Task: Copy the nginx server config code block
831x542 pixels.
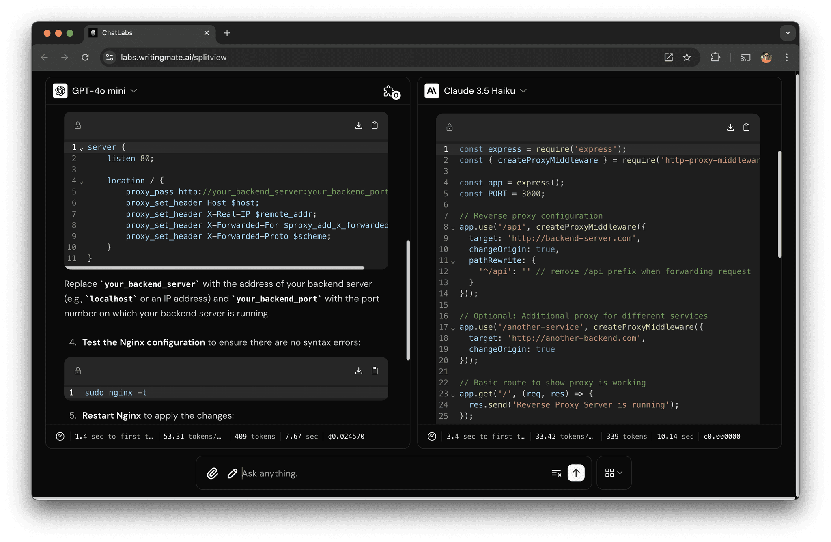Action: pyautogui.click(x=375, y=125)
